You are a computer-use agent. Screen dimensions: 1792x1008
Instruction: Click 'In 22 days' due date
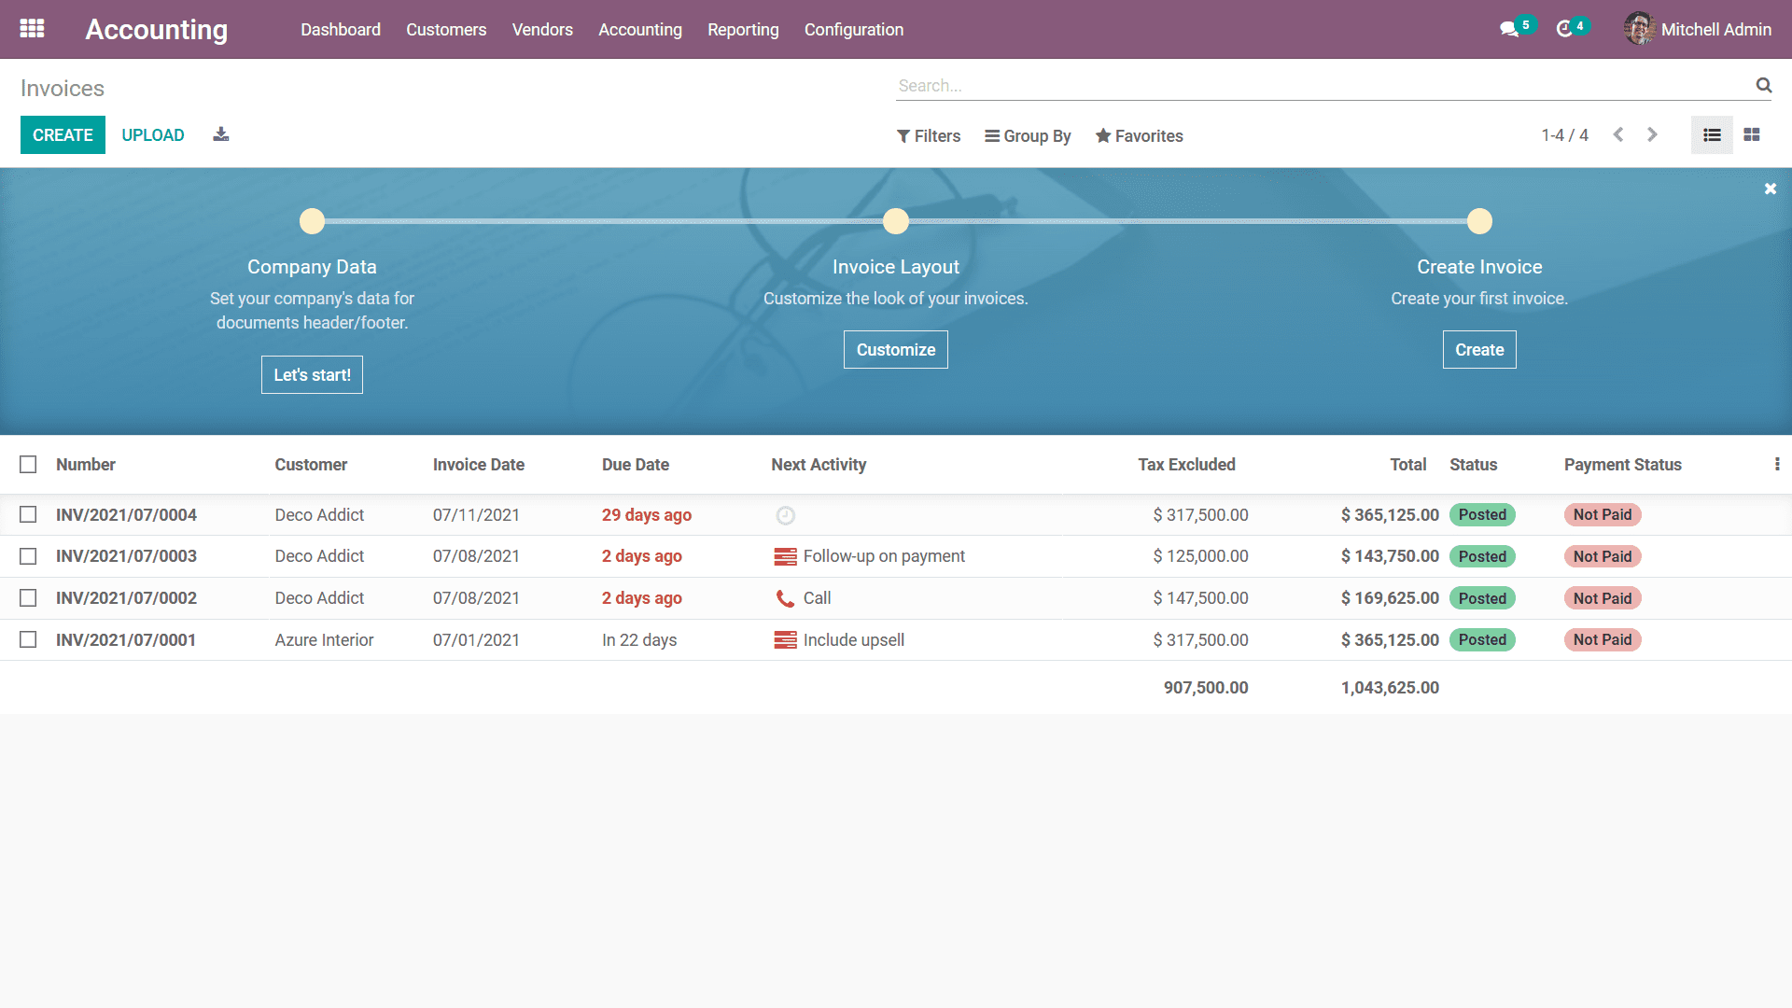pyautogui.click(x=639, y=640)
